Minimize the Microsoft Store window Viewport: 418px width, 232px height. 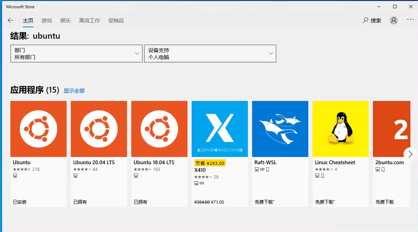pyautogui.click(x=379, y=7)
